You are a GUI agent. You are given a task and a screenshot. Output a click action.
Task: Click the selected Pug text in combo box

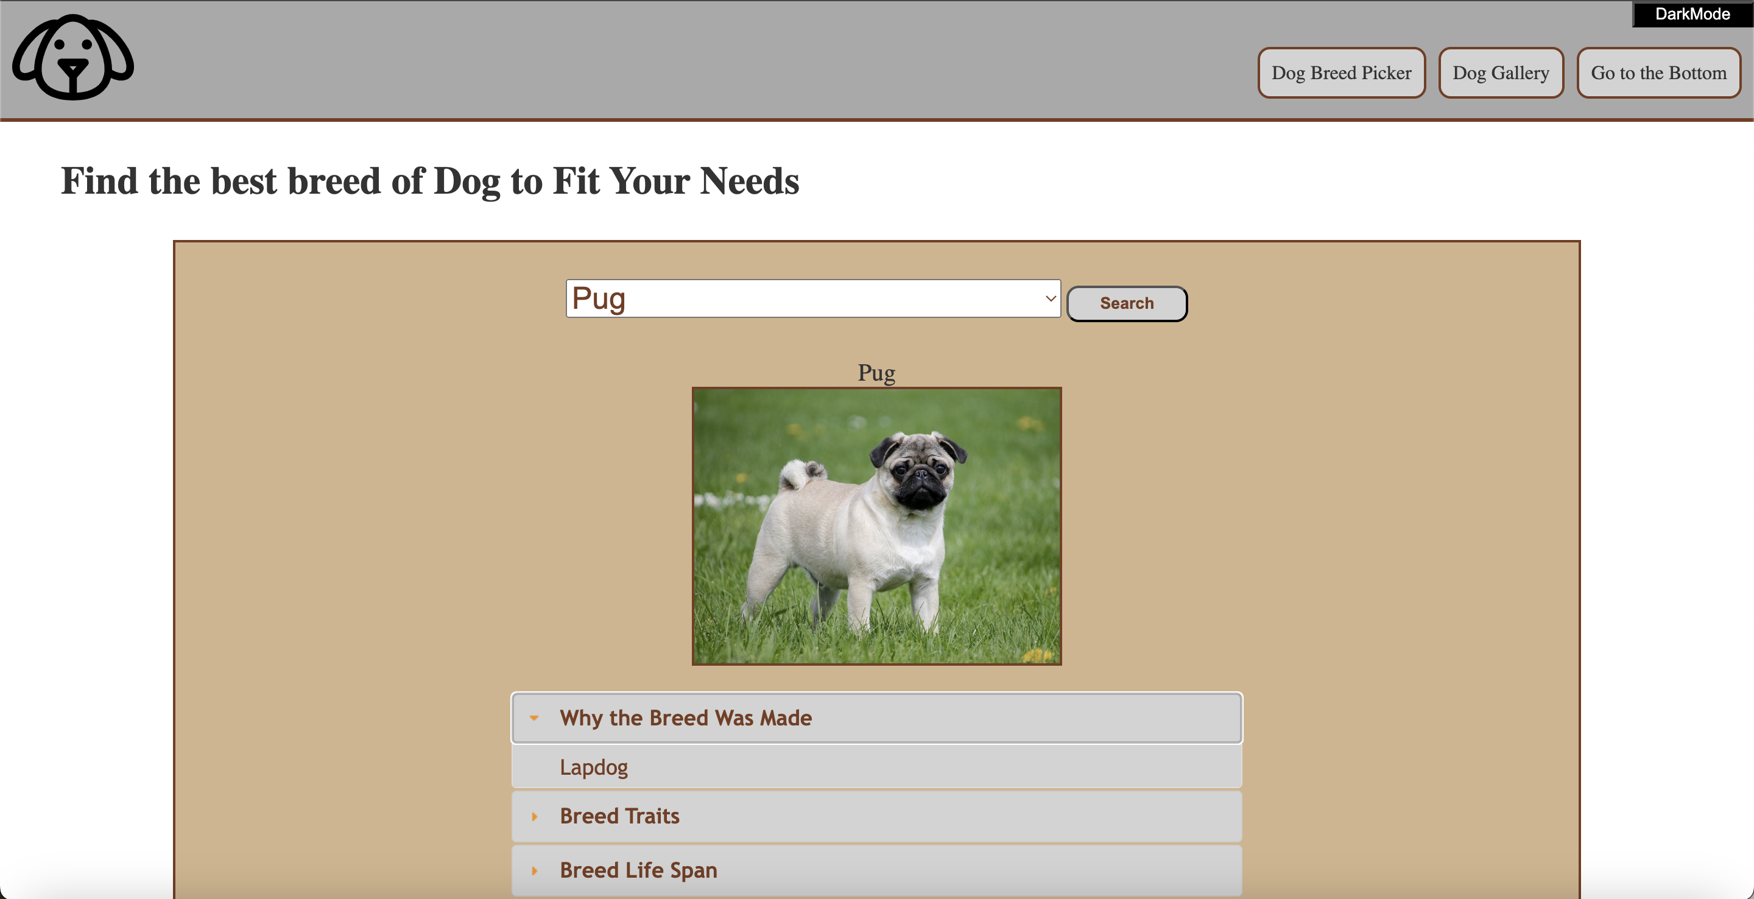[x=599, y=298]
